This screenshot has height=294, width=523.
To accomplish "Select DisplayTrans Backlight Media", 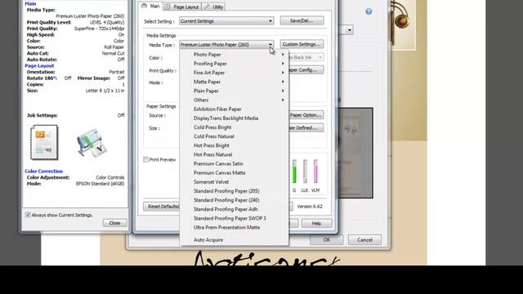I will coord(235,118).
